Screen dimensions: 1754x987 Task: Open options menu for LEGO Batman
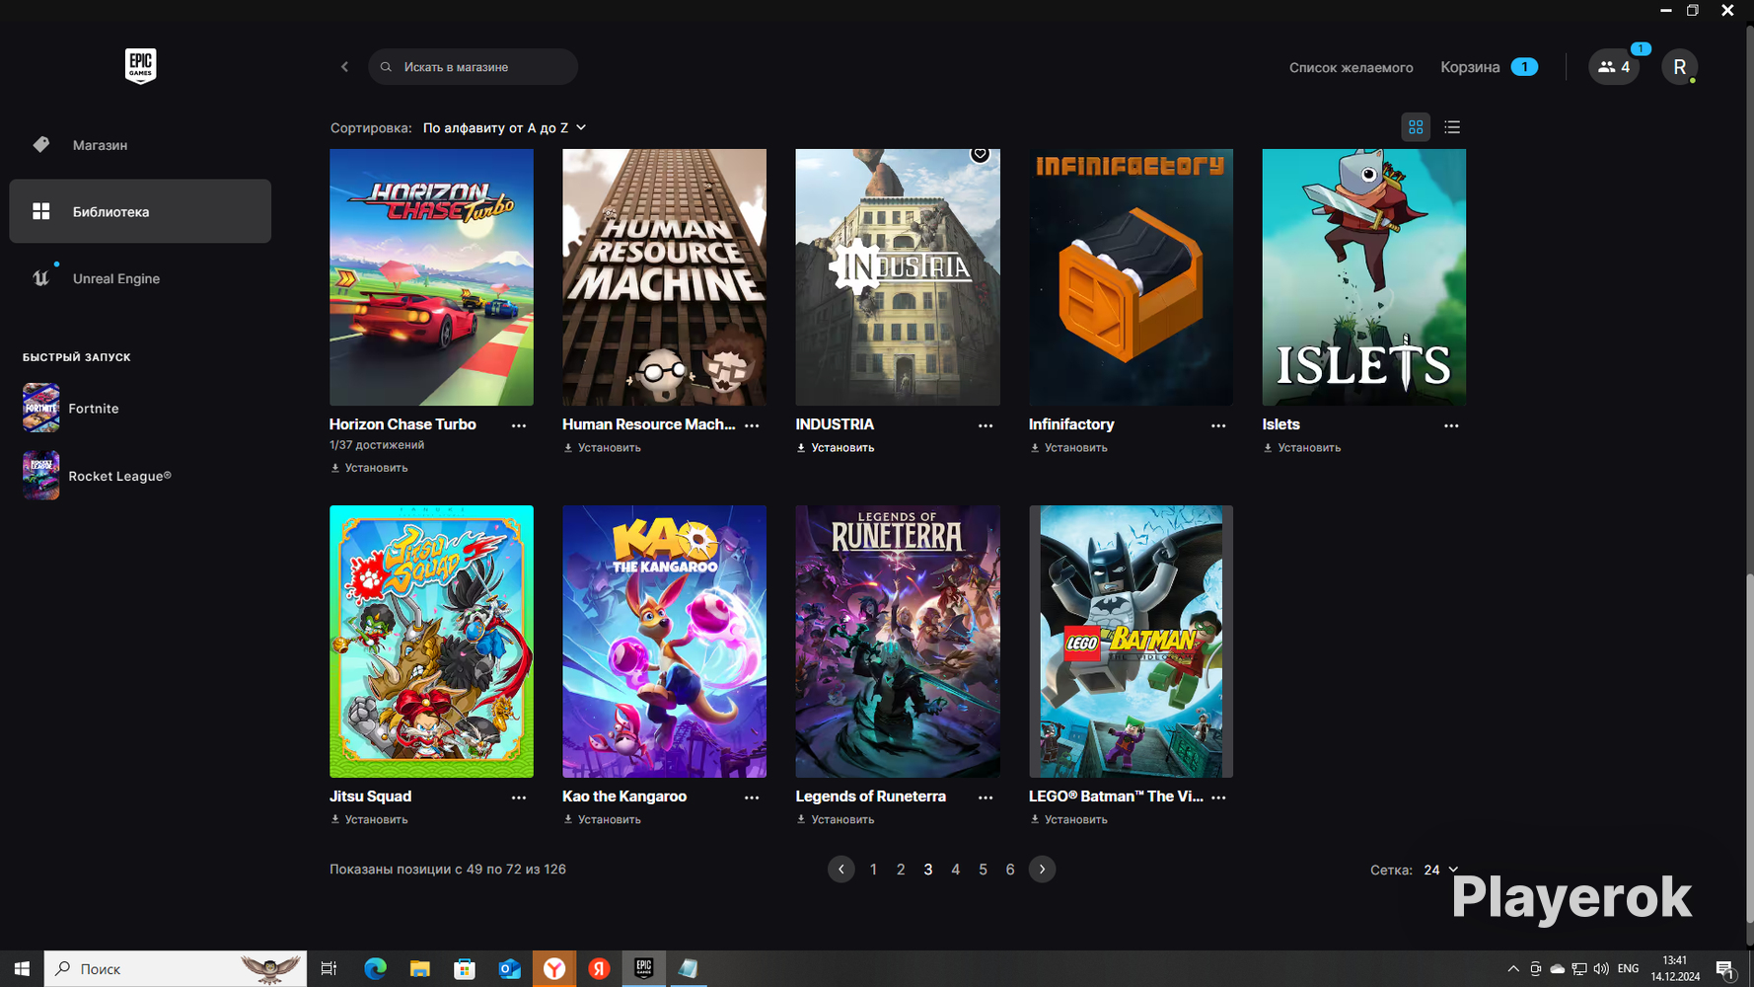point(1218,797)
